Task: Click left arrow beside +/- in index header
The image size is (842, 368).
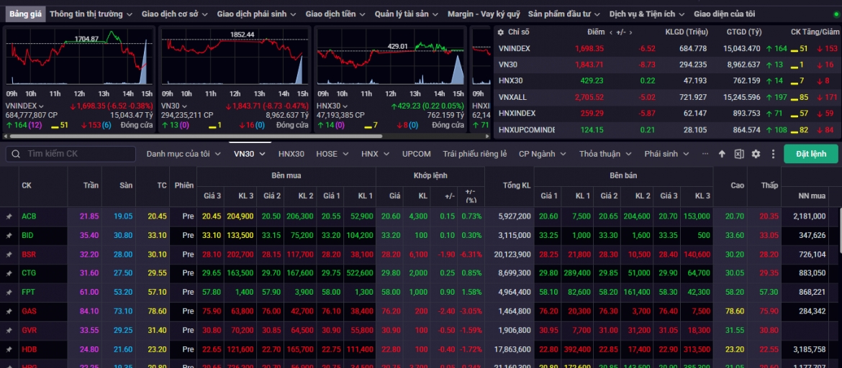Action: pyautogui.click(x=610, y=32)
